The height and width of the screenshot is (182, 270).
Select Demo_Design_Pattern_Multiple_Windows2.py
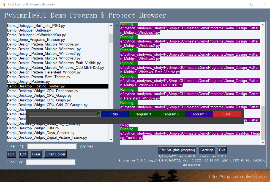tap(58, 54)
